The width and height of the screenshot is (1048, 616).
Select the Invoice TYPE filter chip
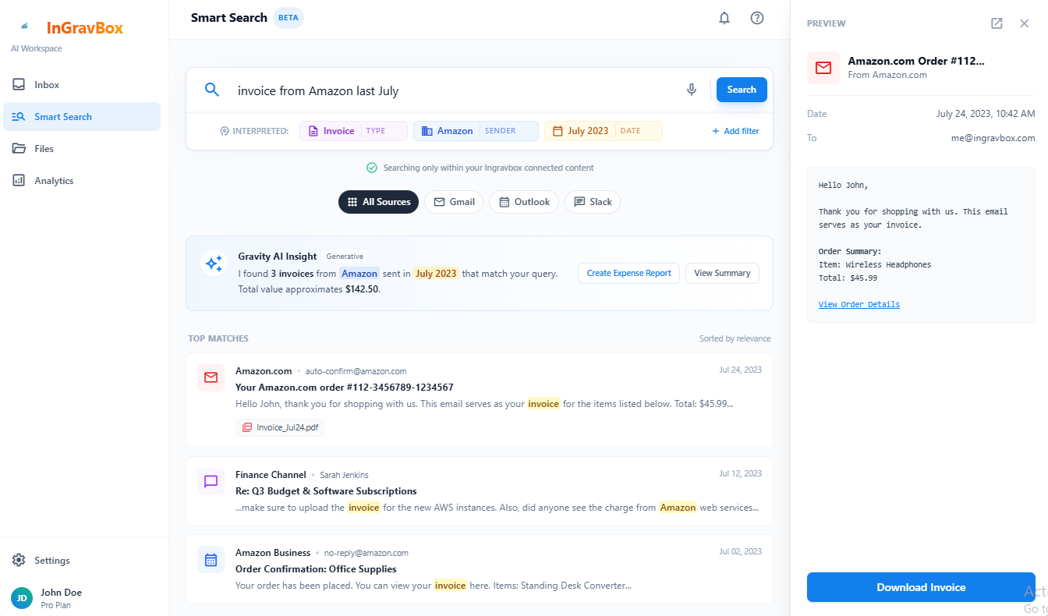coord(353,131)
